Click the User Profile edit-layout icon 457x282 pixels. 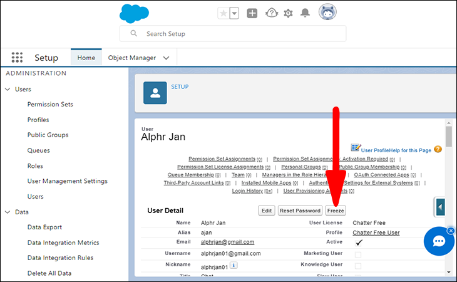pos(356,147)
